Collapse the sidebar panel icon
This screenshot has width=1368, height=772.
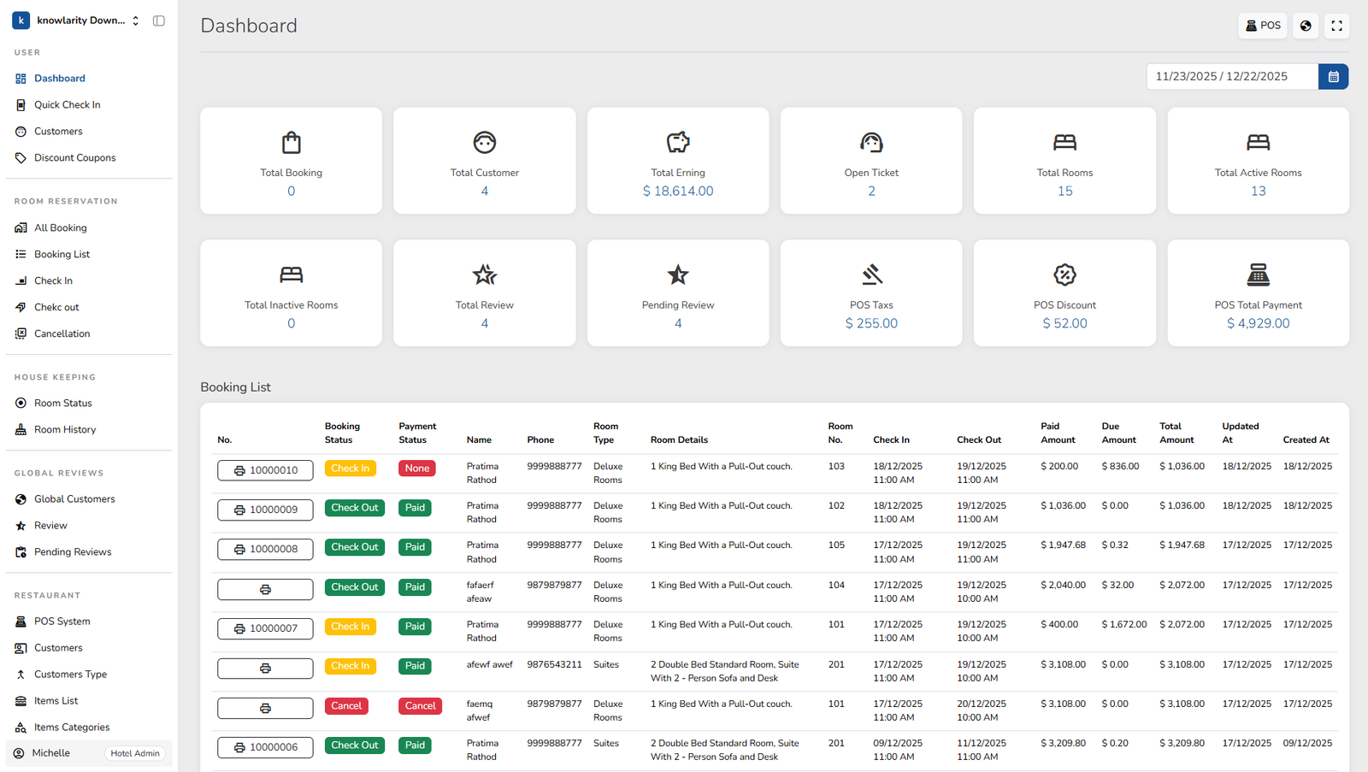pyautogui.click(x=159, y=21)
